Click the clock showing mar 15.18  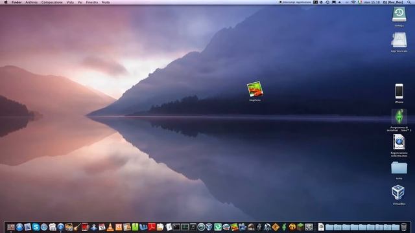point(372,2)
